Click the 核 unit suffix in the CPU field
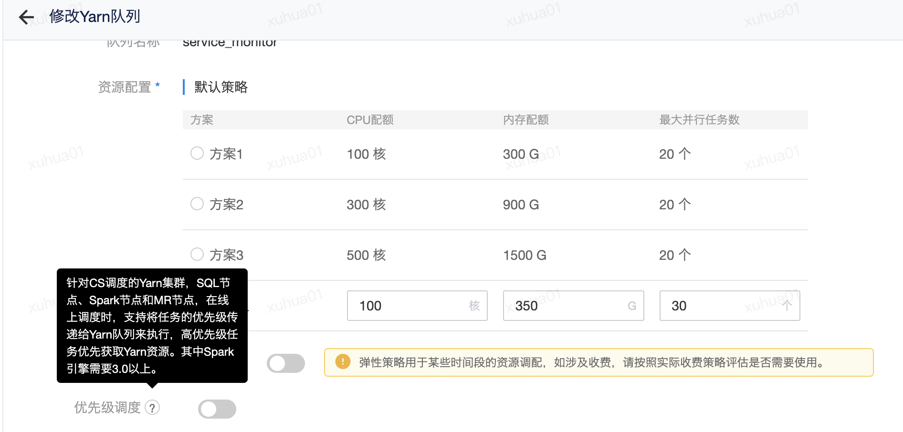 [x=474, y=306]
